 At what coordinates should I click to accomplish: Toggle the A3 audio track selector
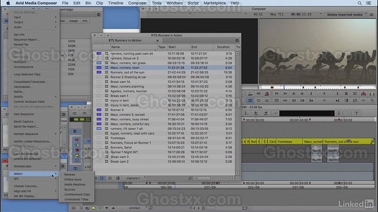tap(88, 167)
